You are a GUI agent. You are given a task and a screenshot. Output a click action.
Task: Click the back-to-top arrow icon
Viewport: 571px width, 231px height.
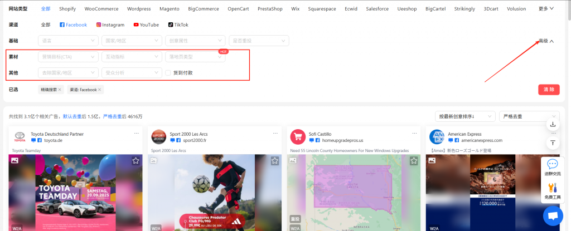pos(553,143)
